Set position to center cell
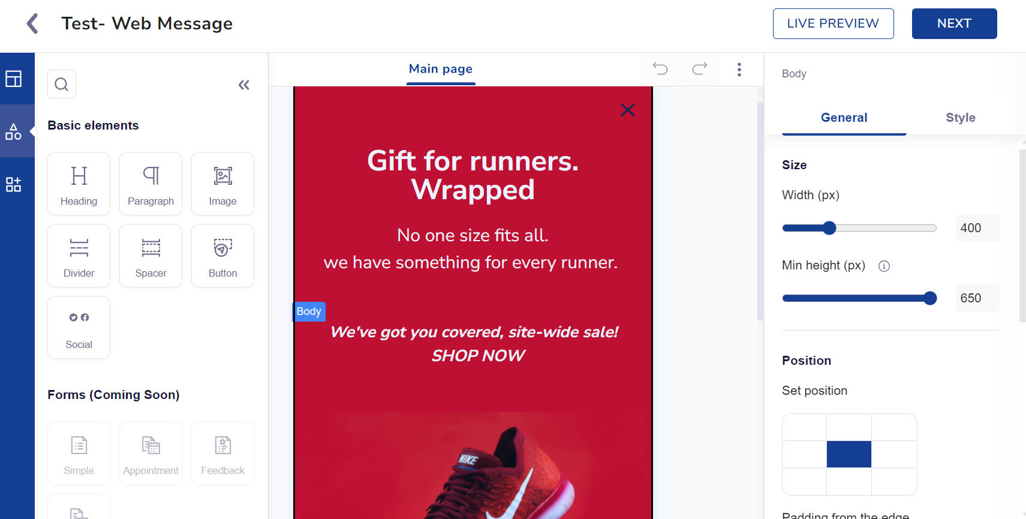 (x=849, y=454)
